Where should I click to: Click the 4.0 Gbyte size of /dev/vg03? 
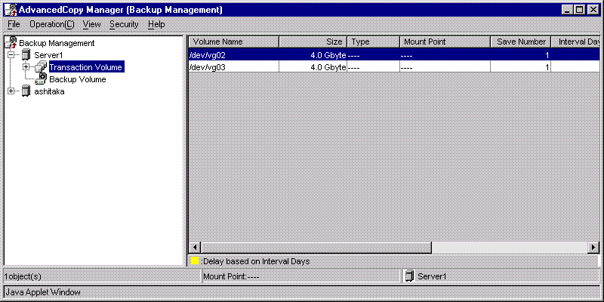click(x=328, y=67)
